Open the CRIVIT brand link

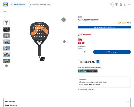(x=80, y=17)
